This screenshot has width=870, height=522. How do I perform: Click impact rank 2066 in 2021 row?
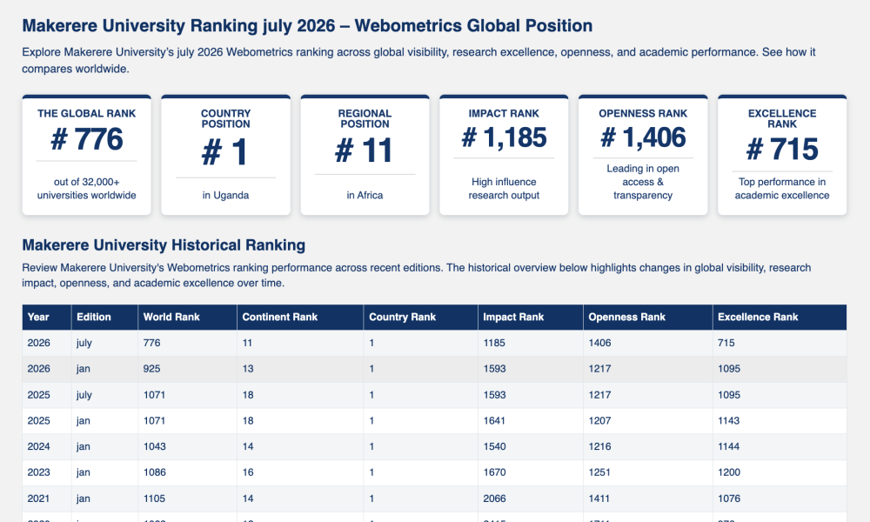pyautogui.click(x=494, y=499)
